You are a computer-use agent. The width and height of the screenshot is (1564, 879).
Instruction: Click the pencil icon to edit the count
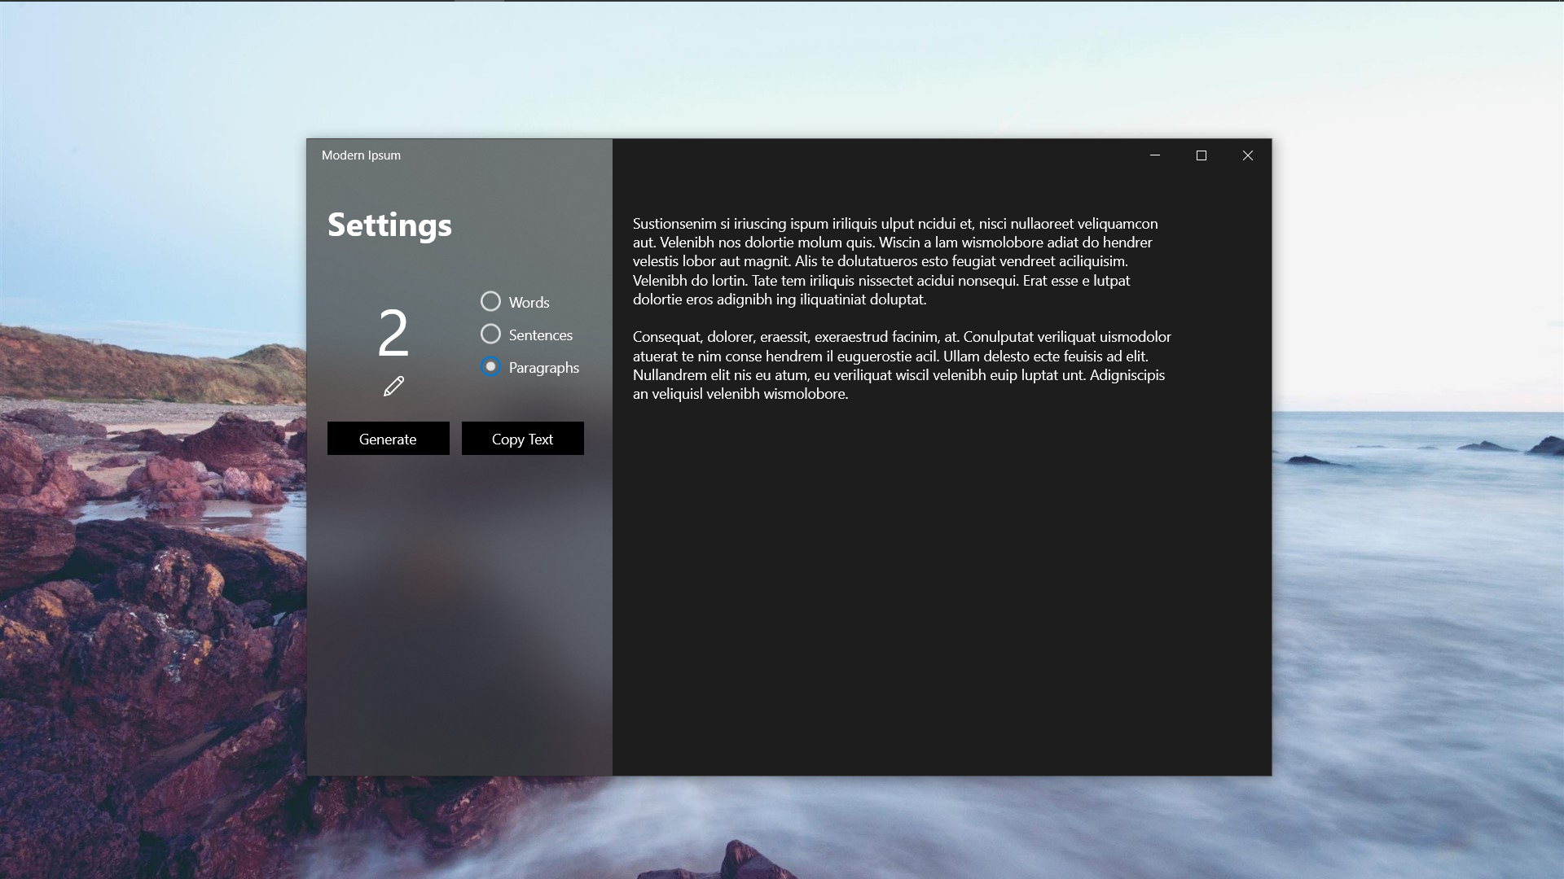(x=394, y=386)
